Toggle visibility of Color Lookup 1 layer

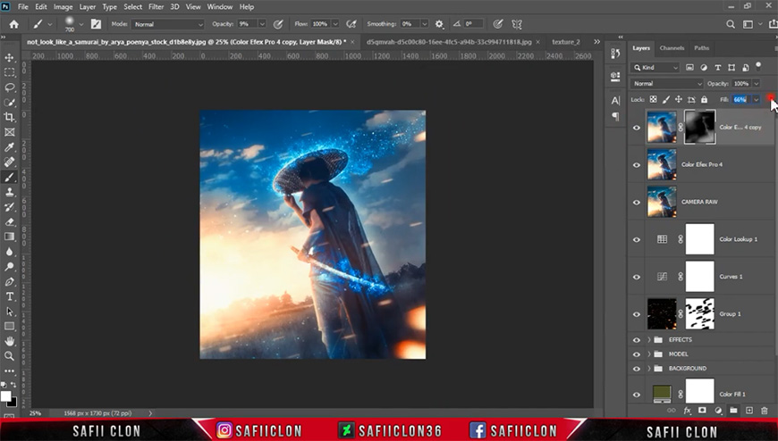pos(637,239)
